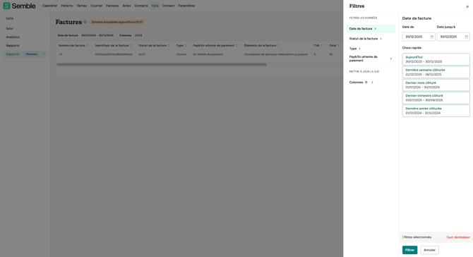
Task: Open Factures in top navigation
Action: (x=112, y=6)
